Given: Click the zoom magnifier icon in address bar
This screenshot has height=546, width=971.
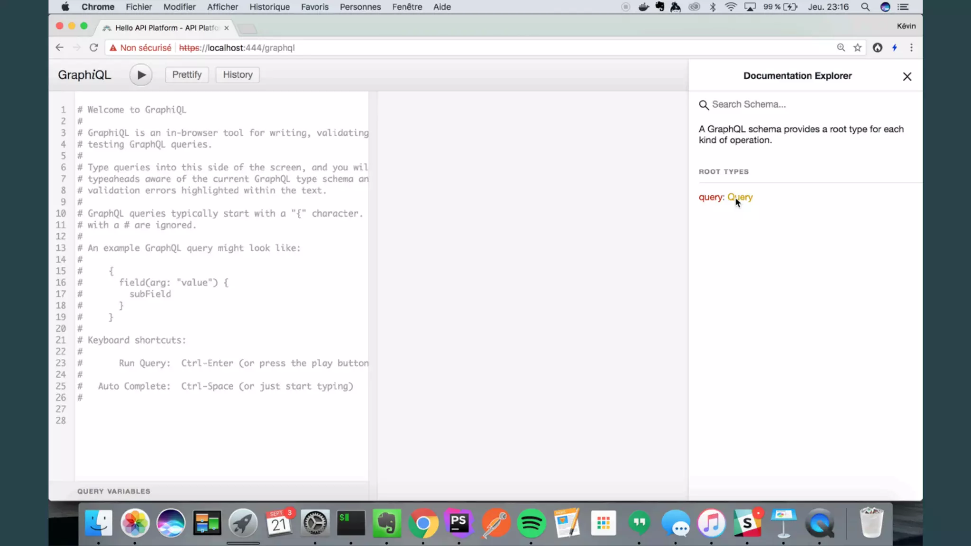Looking at the screenshot, I should (x=841, y=47).
